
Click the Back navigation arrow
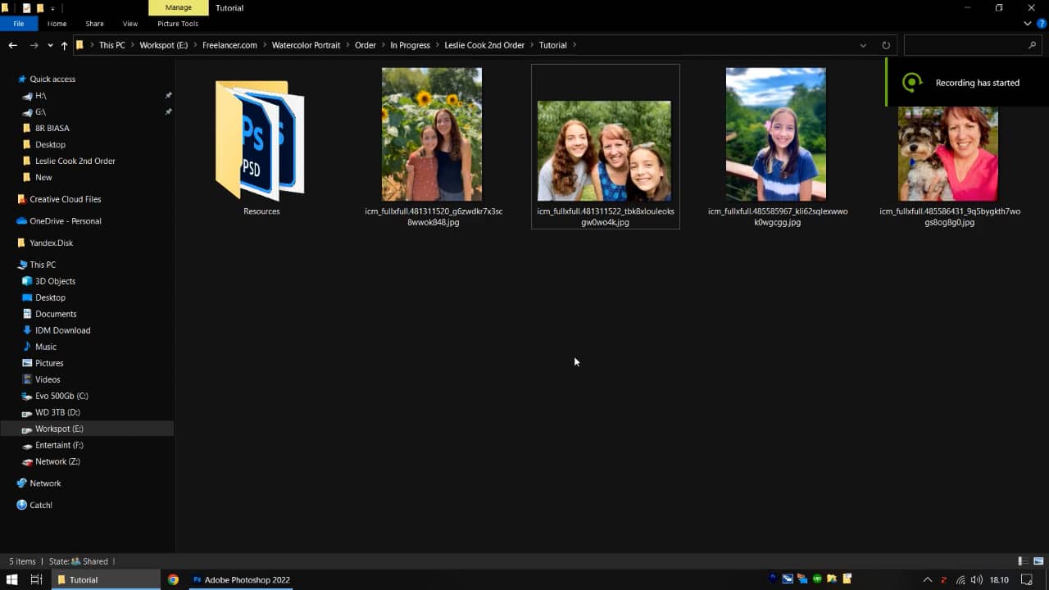coord(12,45)
